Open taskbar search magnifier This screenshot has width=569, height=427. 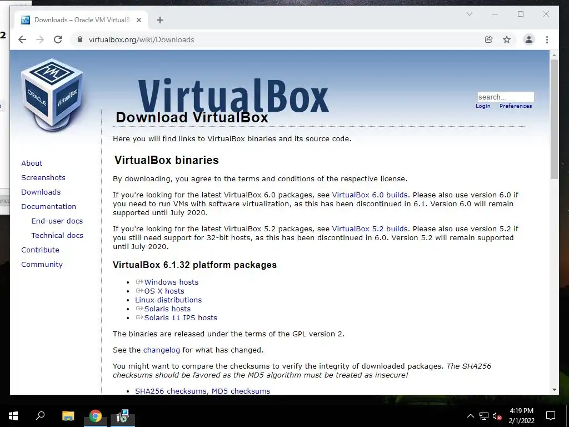[x=40, y=416]
